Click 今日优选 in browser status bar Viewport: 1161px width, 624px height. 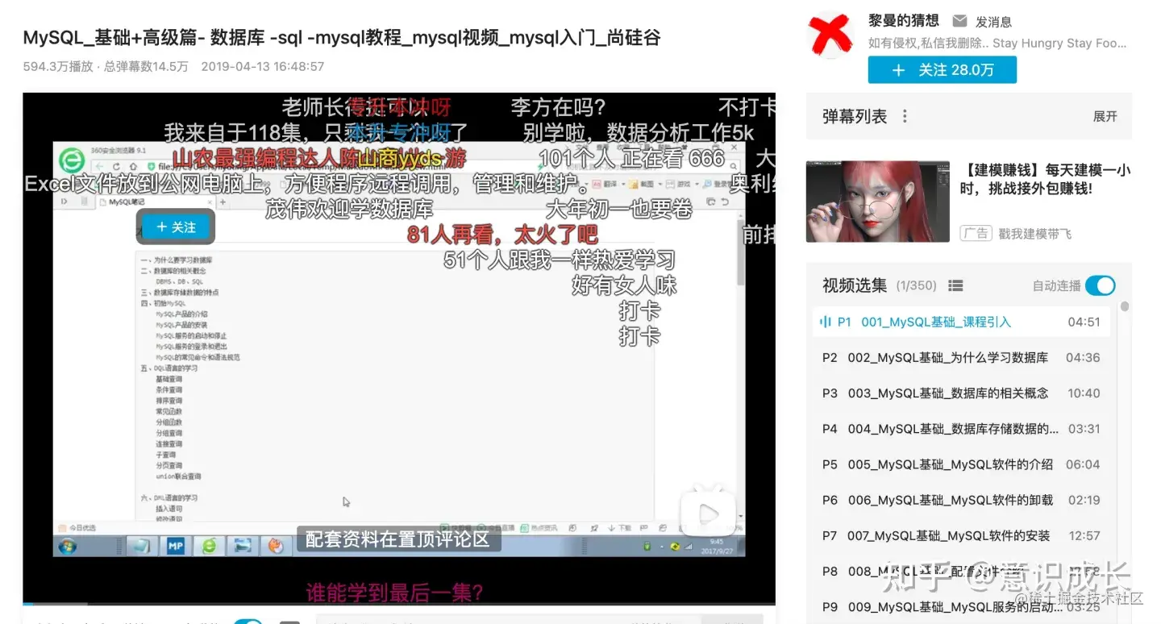click(x=77, y=528)
